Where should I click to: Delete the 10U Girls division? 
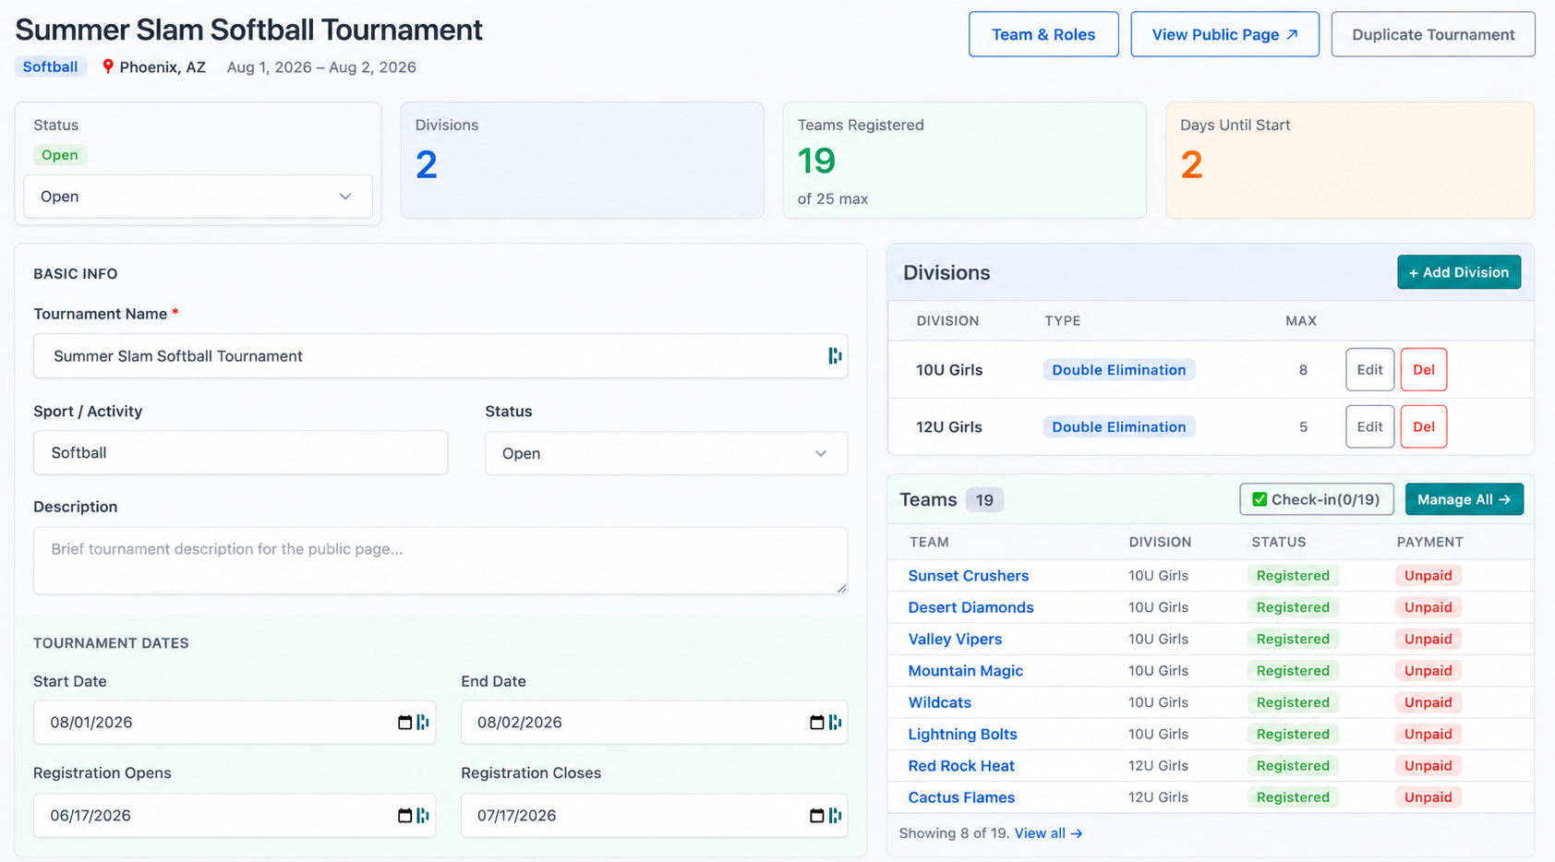(x=1424, y=369)
